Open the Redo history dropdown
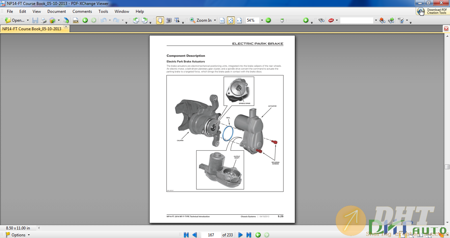The height and width of the screenshot is (238, 450). coord(123,20)
